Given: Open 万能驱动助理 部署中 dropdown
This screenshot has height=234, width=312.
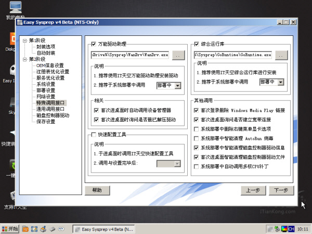Looking at the screenshot, I should click(178, 86).
